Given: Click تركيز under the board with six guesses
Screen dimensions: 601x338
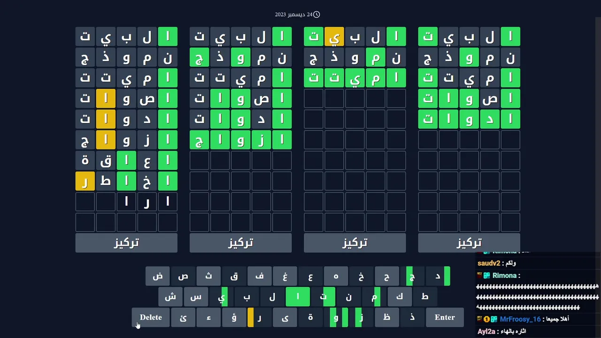Looking at the screenshot, I should tap(240, 243).
